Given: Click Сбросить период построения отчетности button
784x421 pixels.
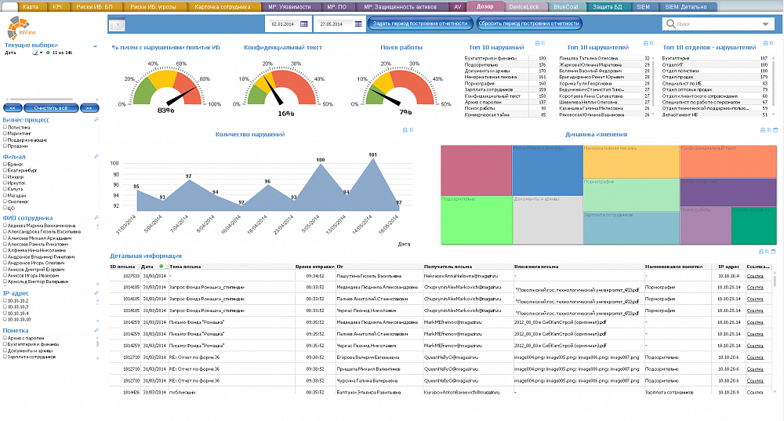Looking at the screenshot, I should pyautogui.click(x=529, y=24).
